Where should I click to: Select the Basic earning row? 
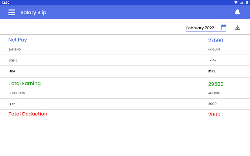[13, 60]
